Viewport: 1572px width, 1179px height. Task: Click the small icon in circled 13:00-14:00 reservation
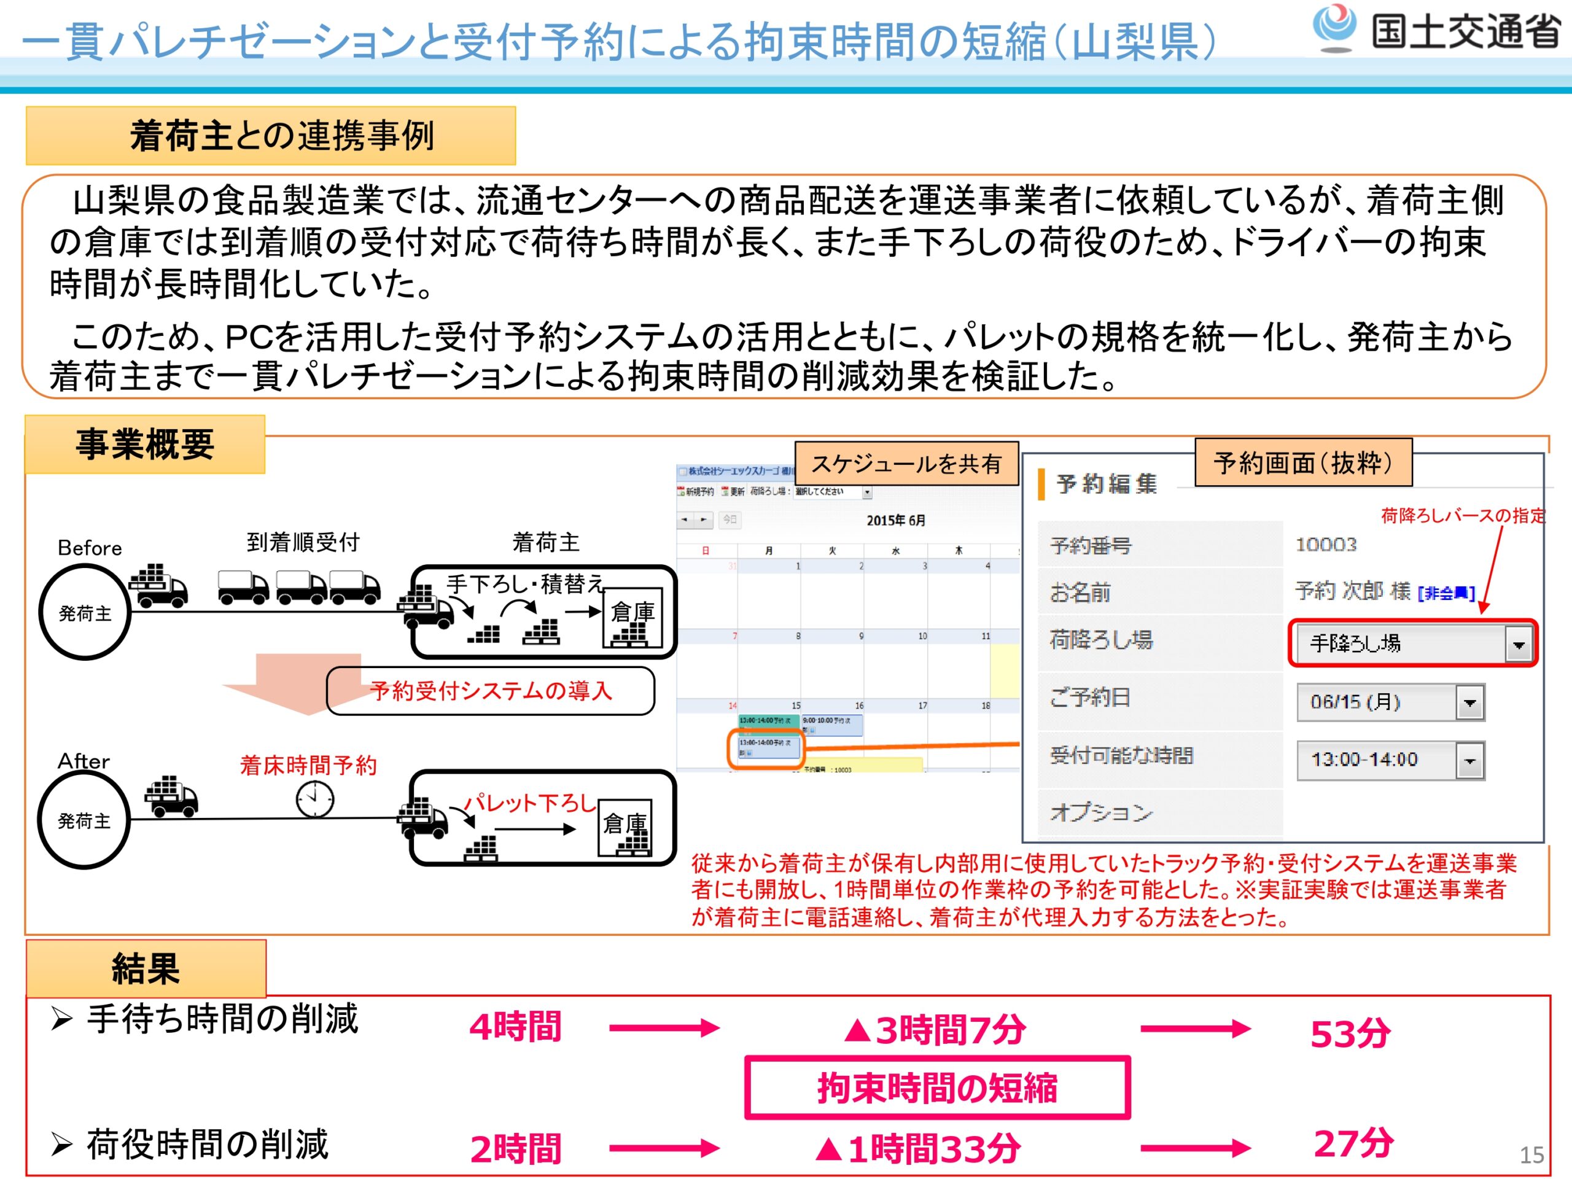(x=749, y=753)
